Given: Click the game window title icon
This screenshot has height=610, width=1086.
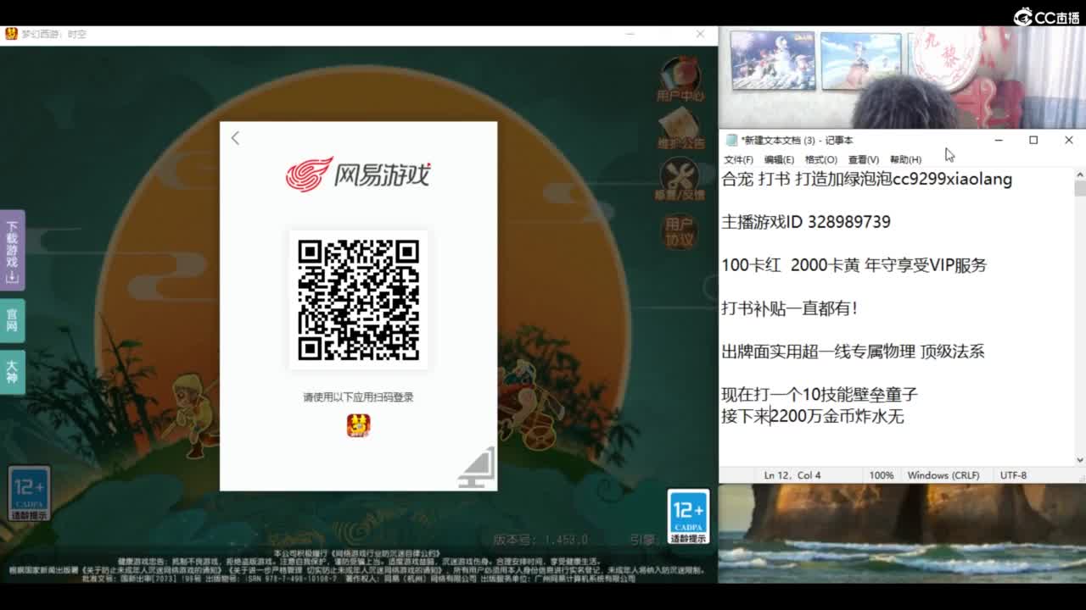Looking at the screenshot, I should (11, 34).
